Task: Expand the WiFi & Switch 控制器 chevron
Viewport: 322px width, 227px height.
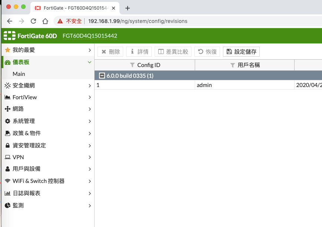Action: (89, 181)
